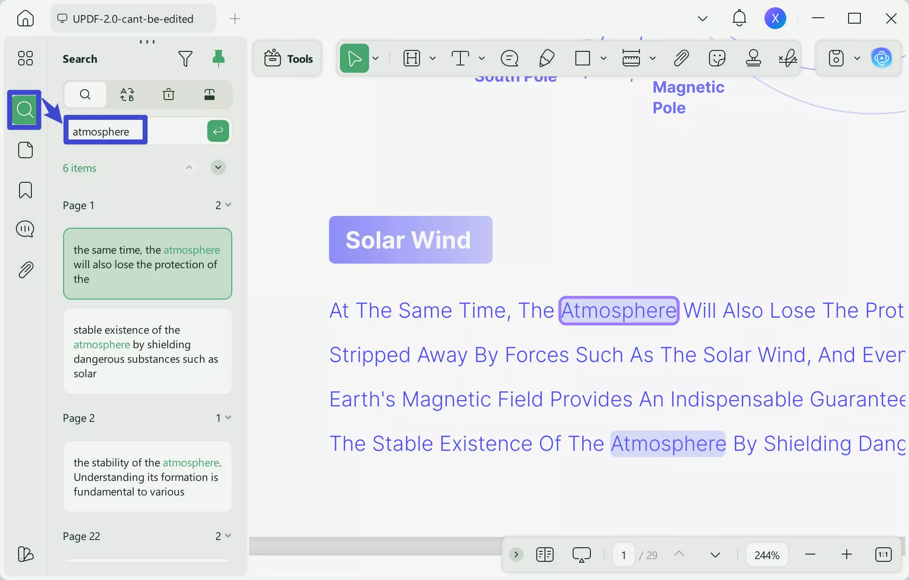The height and width of the screenshot is (580, 909).
Task: Expand the heading style dropdown
Action: [x=432, y=58]
